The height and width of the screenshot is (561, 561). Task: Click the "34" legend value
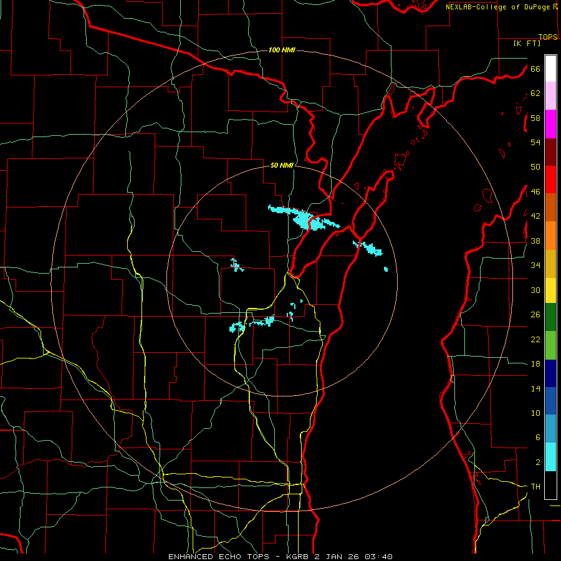pos(535,266)
